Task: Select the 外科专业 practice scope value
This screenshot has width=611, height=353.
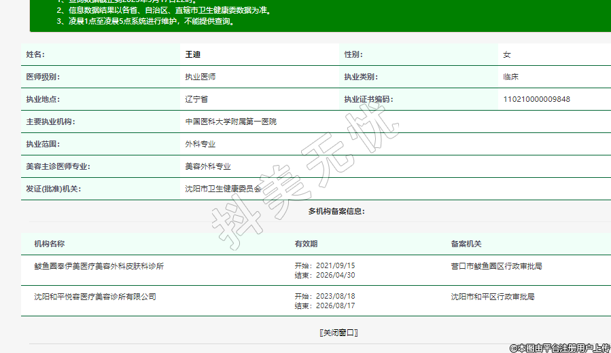Action: 200,144
